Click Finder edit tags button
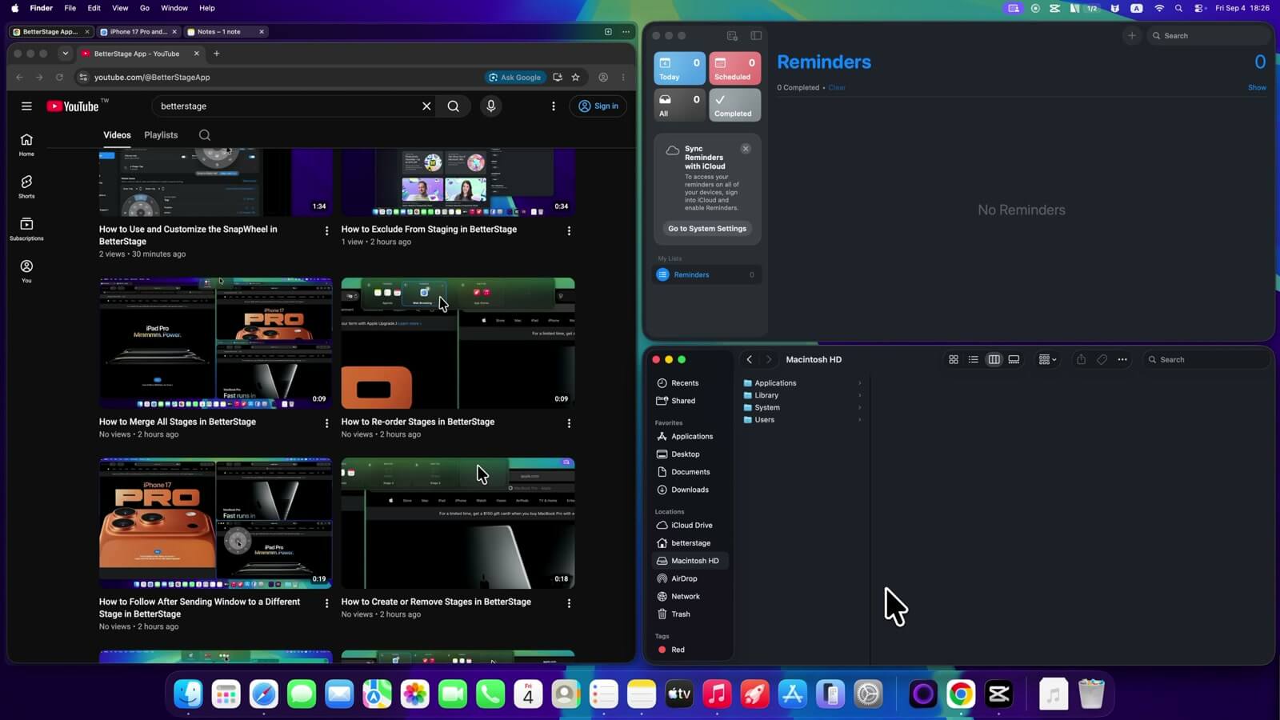The image size is (1280, 720). tap(1102, 359)
